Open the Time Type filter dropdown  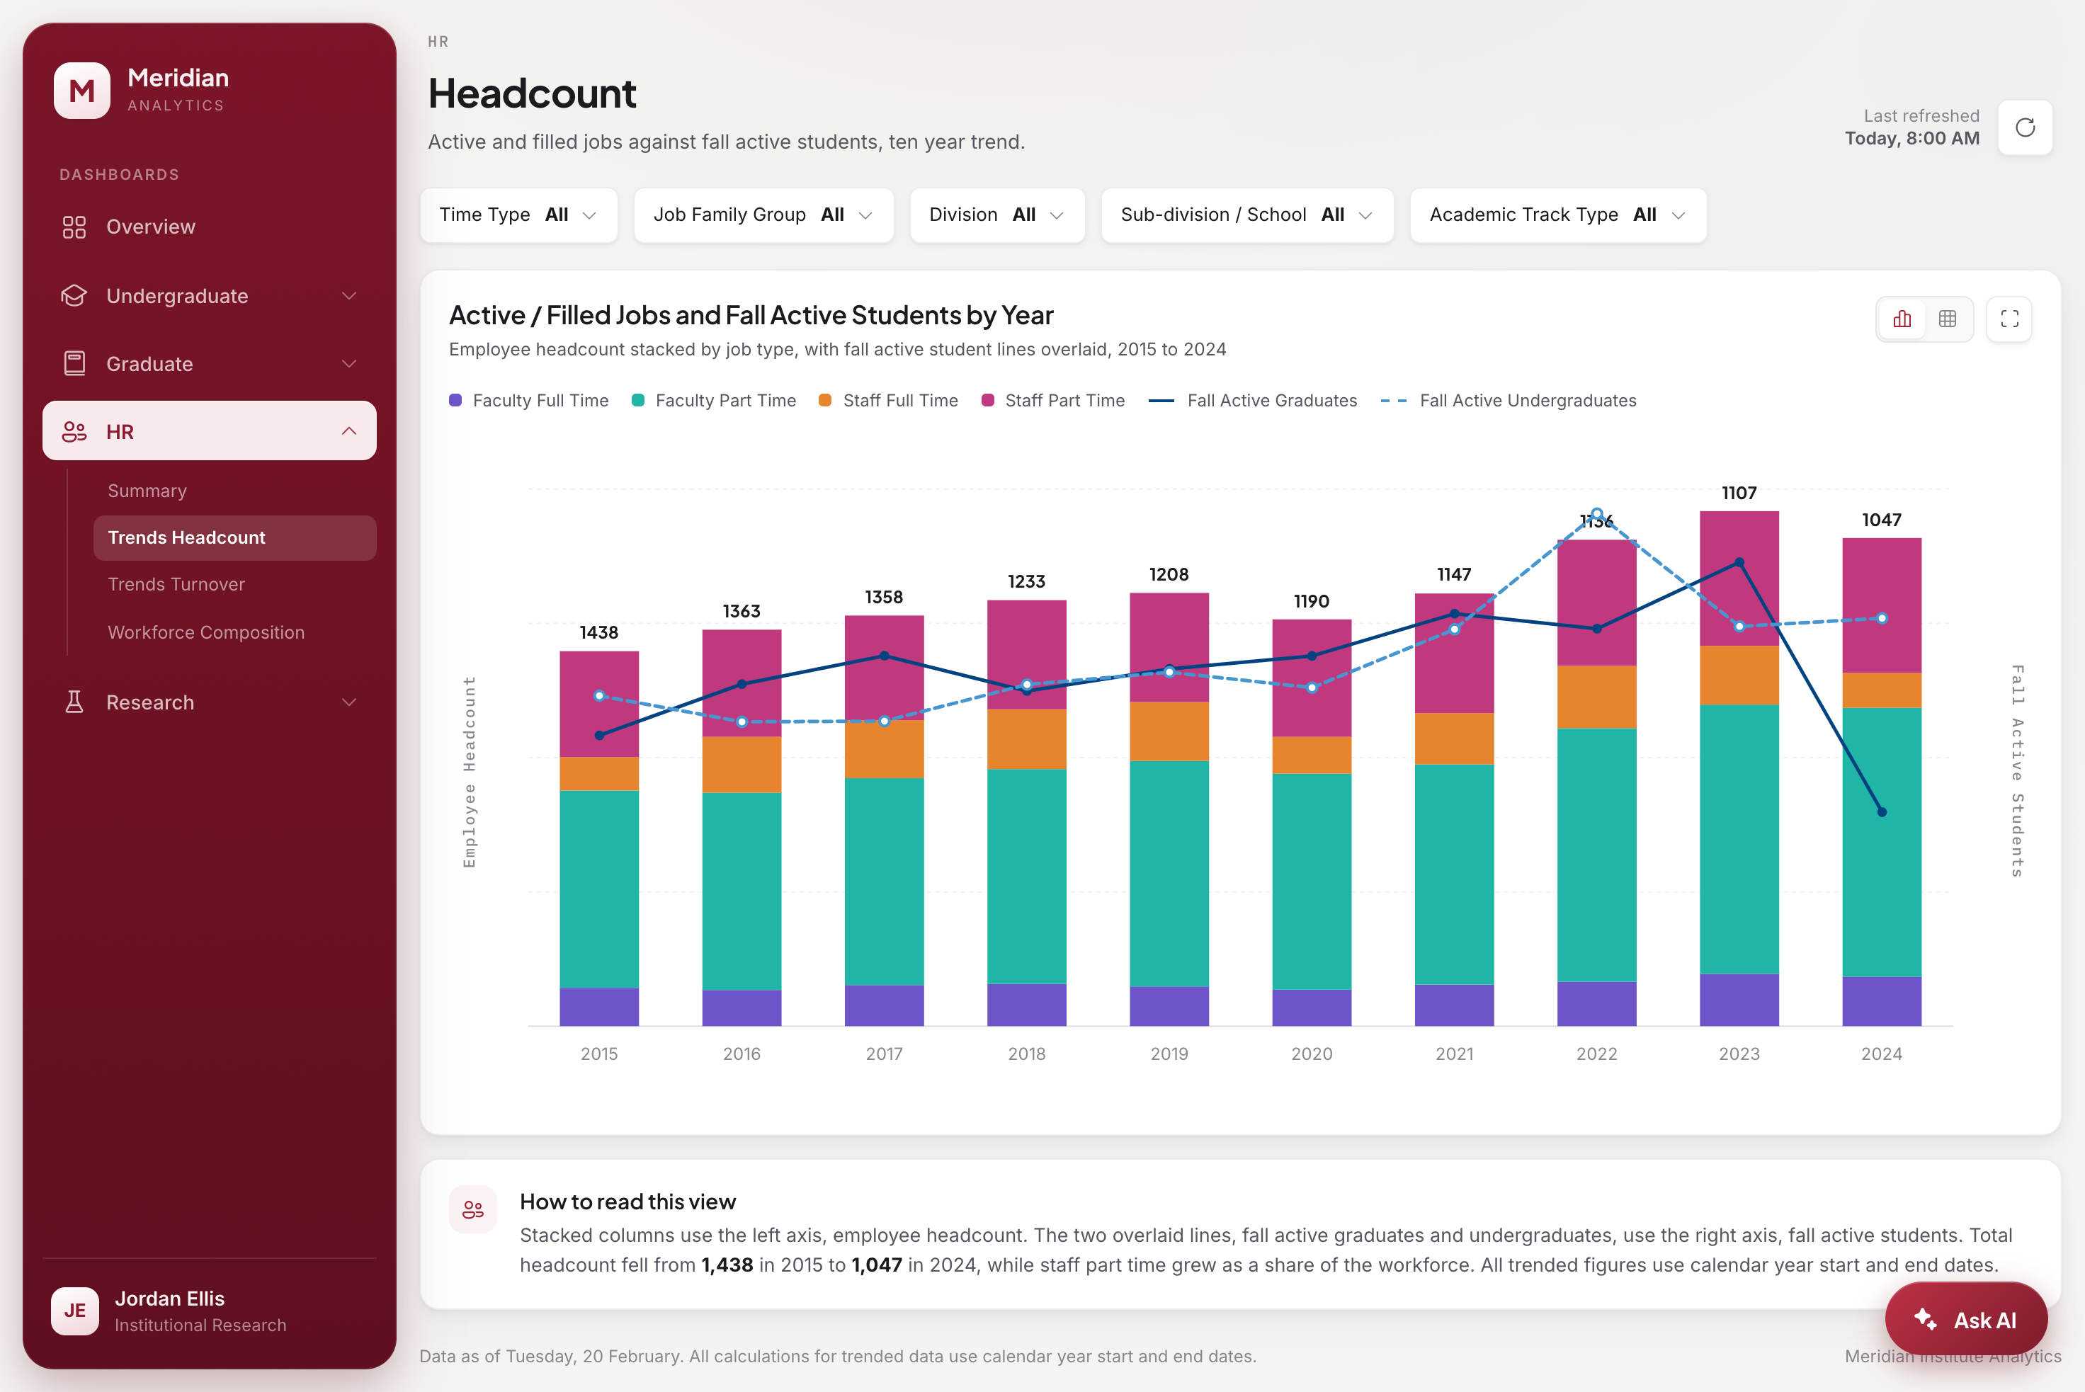(x=518, y=215)
